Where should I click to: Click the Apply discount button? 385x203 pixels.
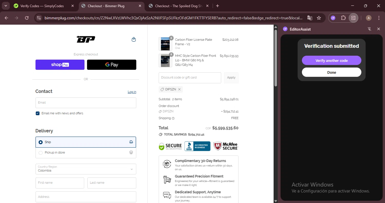tap(231, 78)
